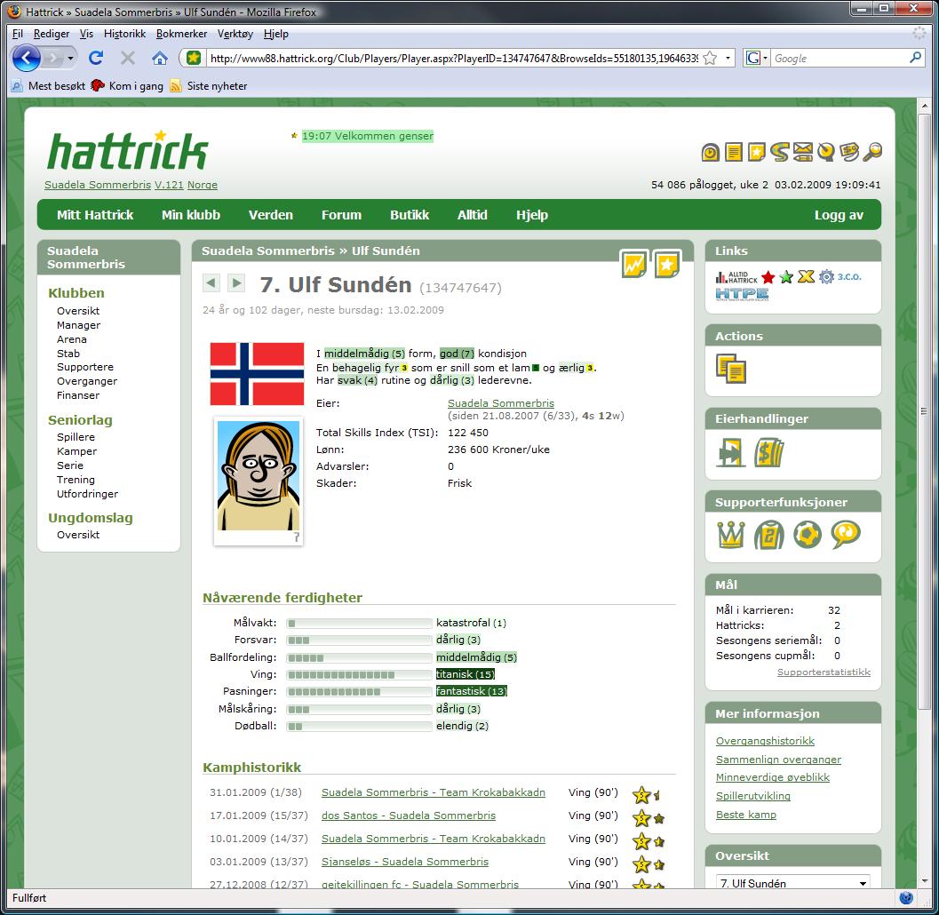Click the gauge dial icon in header
The height and width of the screenshot is (915, 939).
[826, 153]
